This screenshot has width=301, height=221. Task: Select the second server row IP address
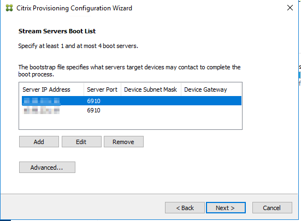[42, 110]
